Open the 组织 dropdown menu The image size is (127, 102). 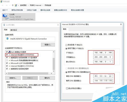pos(5,10)
